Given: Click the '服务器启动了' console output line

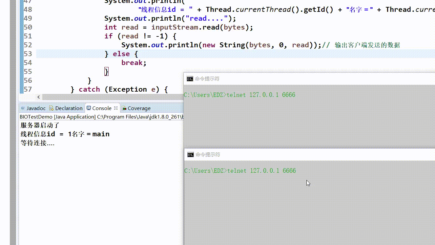Looking at the screenshot, I should 40,125.
